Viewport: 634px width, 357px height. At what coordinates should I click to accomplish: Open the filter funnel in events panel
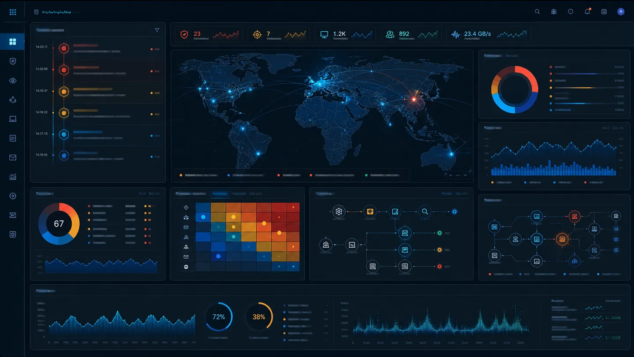tap(157, 30)
